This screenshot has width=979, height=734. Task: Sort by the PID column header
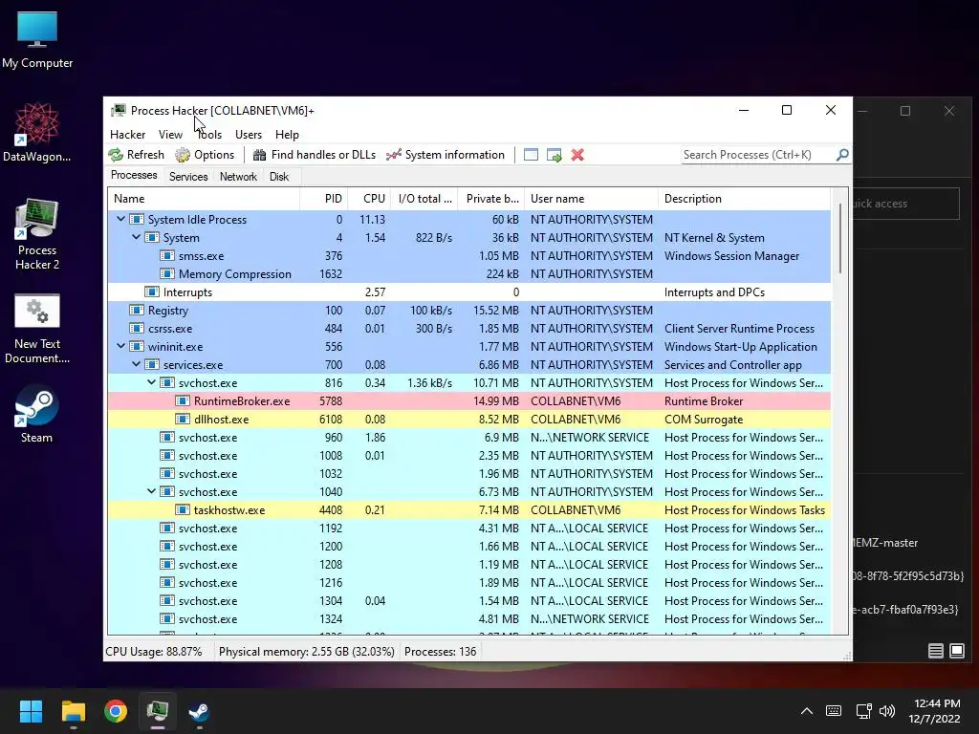(x=324, y=199)
